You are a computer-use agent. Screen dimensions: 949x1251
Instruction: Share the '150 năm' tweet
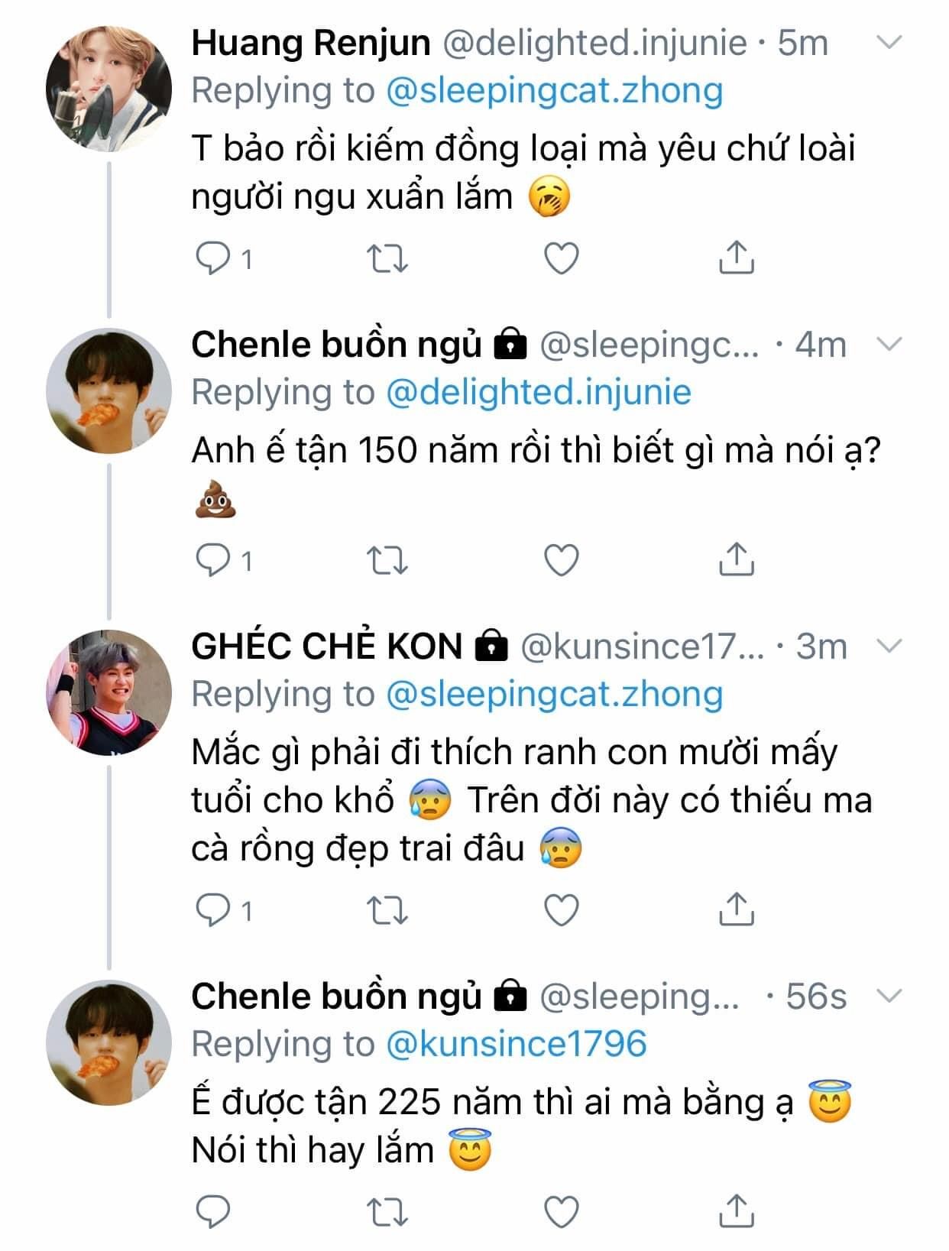(736, 559)
